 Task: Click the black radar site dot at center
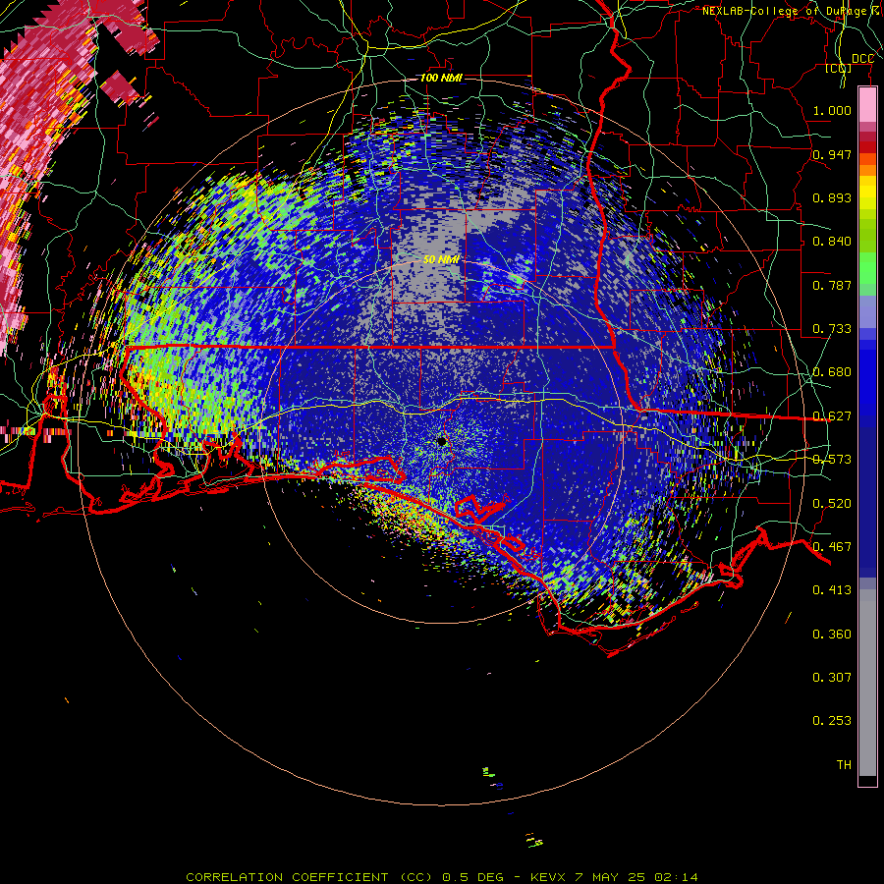click(x=441, y=441)
